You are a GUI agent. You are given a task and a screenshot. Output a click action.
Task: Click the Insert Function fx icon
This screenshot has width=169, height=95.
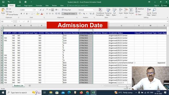[x=28, y=21]
